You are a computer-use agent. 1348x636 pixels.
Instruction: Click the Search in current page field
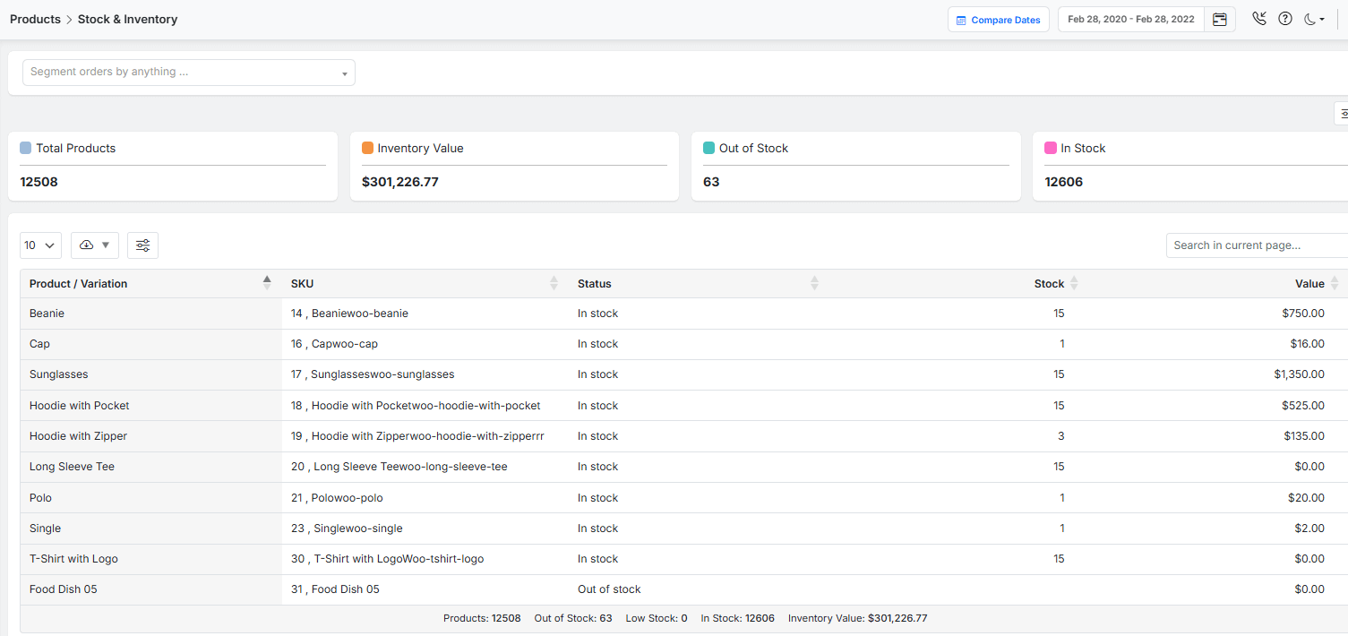pos(1254,245)
